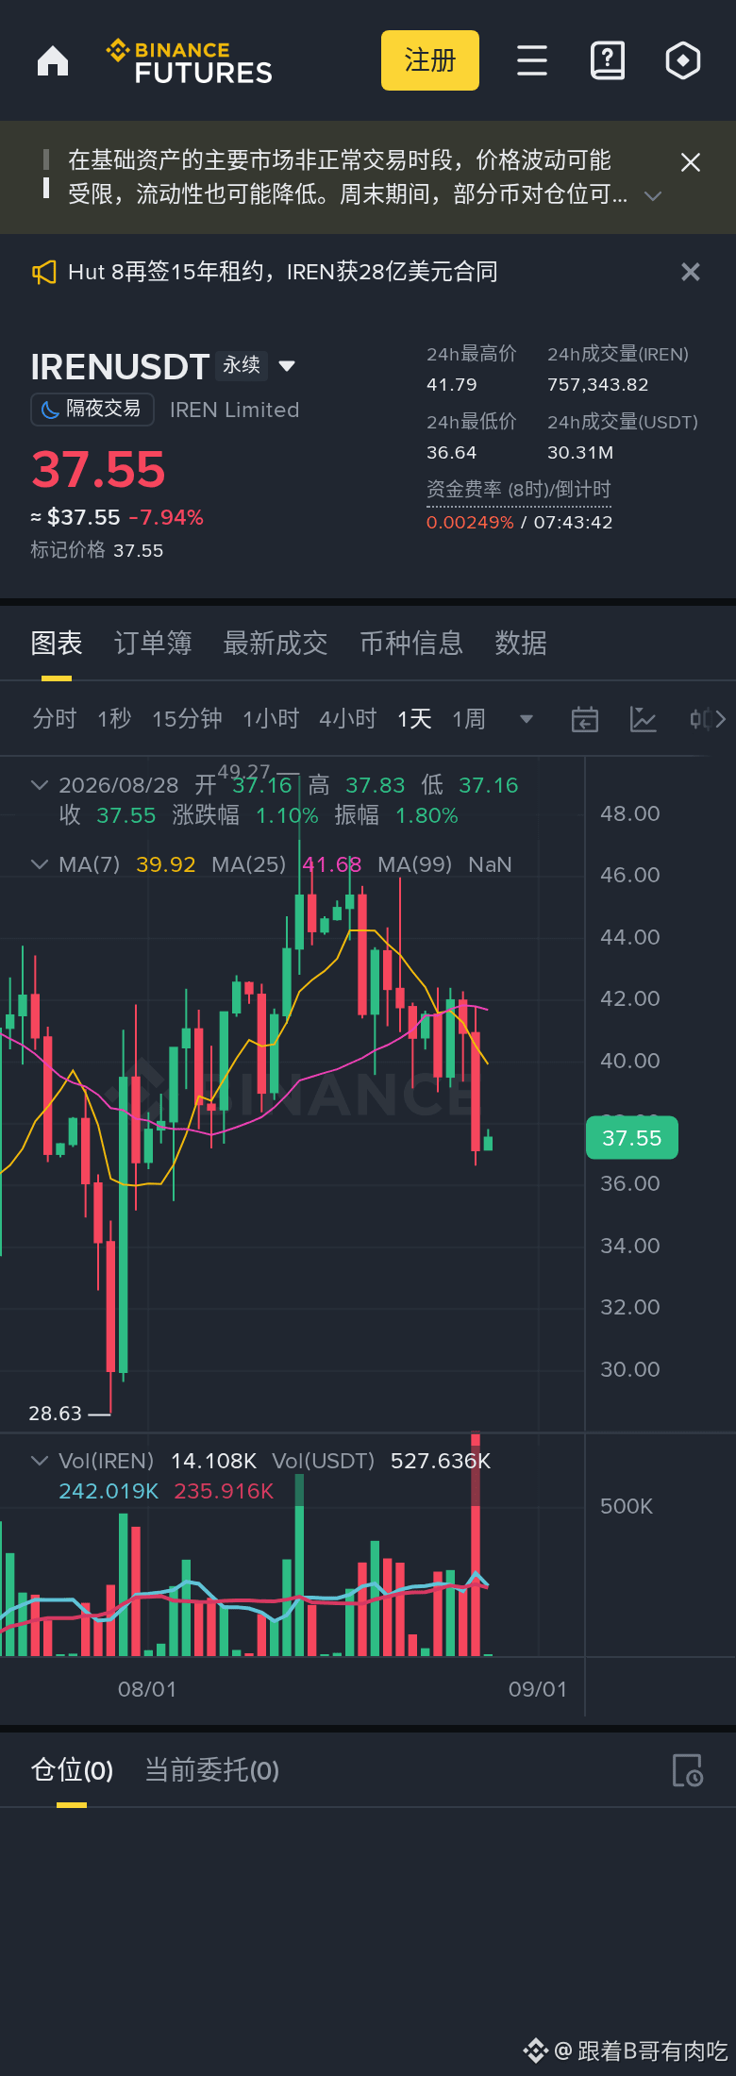736x2076 pixels.
Task: Click the 24h最低价 value 36.64
Action: [x=452, y=453]
